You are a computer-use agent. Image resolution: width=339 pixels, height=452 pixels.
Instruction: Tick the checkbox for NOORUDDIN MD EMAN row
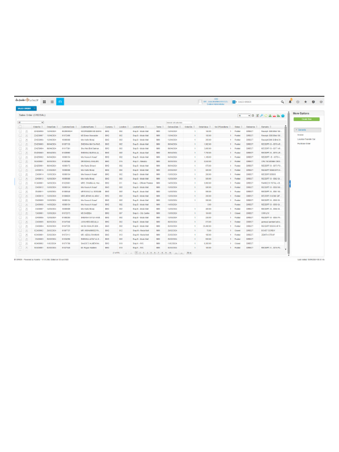tap(20, 131)
